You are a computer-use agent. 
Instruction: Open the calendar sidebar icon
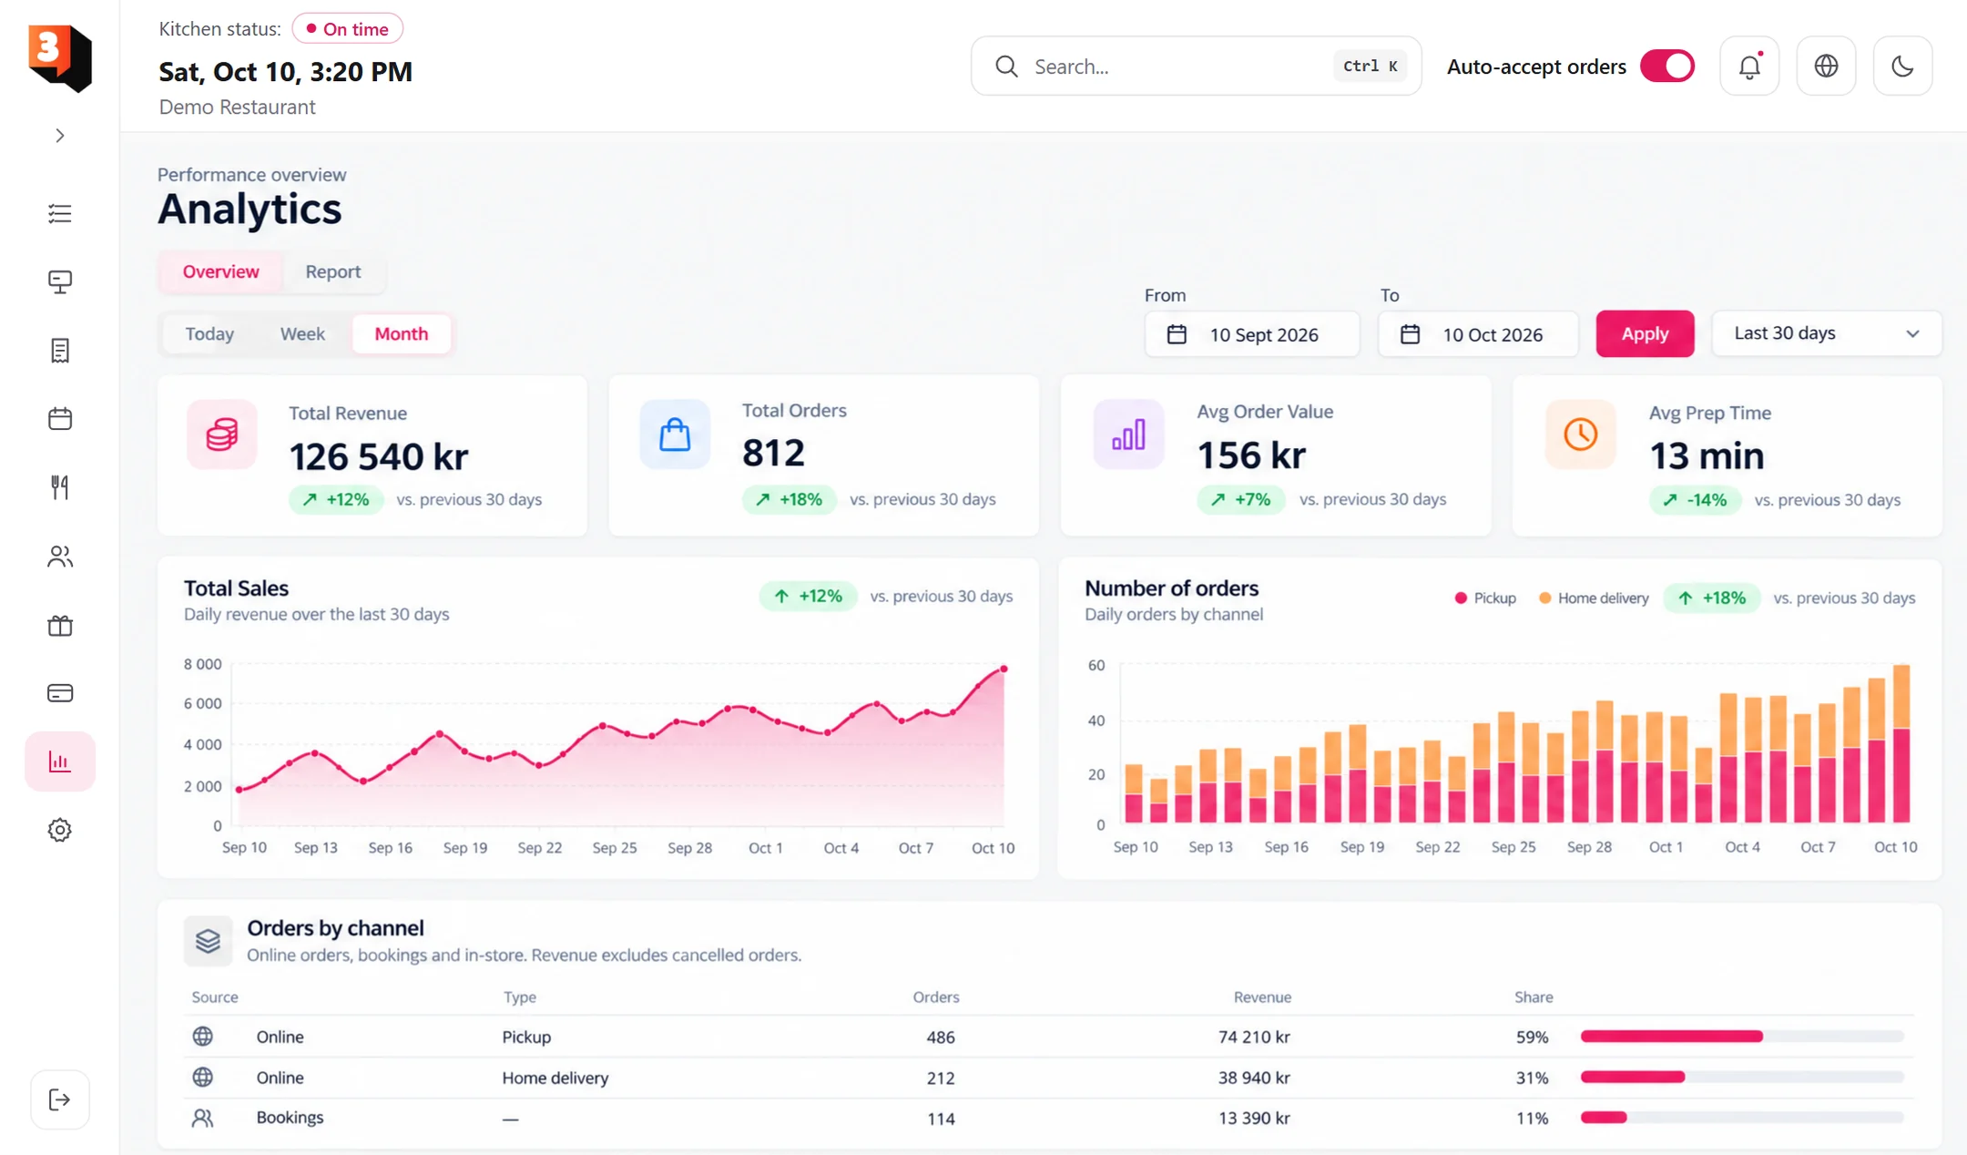point(60,419)
